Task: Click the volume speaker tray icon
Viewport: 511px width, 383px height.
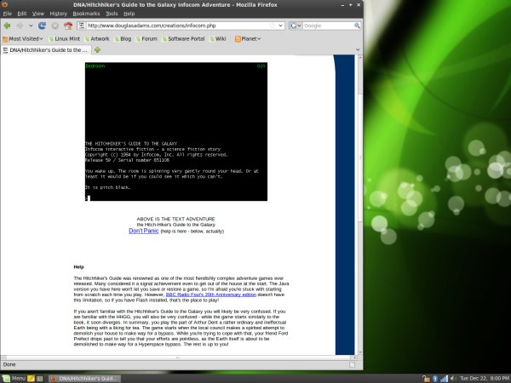Action: [453, 379]
